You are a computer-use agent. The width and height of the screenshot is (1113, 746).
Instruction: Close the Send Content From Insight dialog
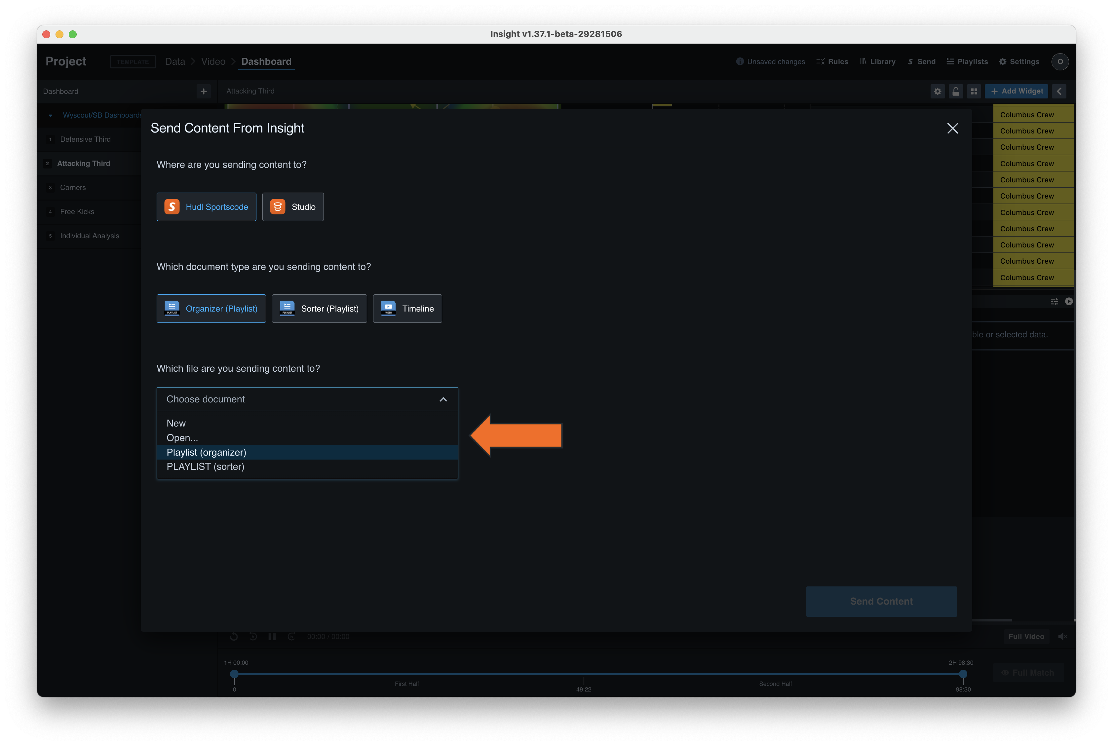(952, 129)
